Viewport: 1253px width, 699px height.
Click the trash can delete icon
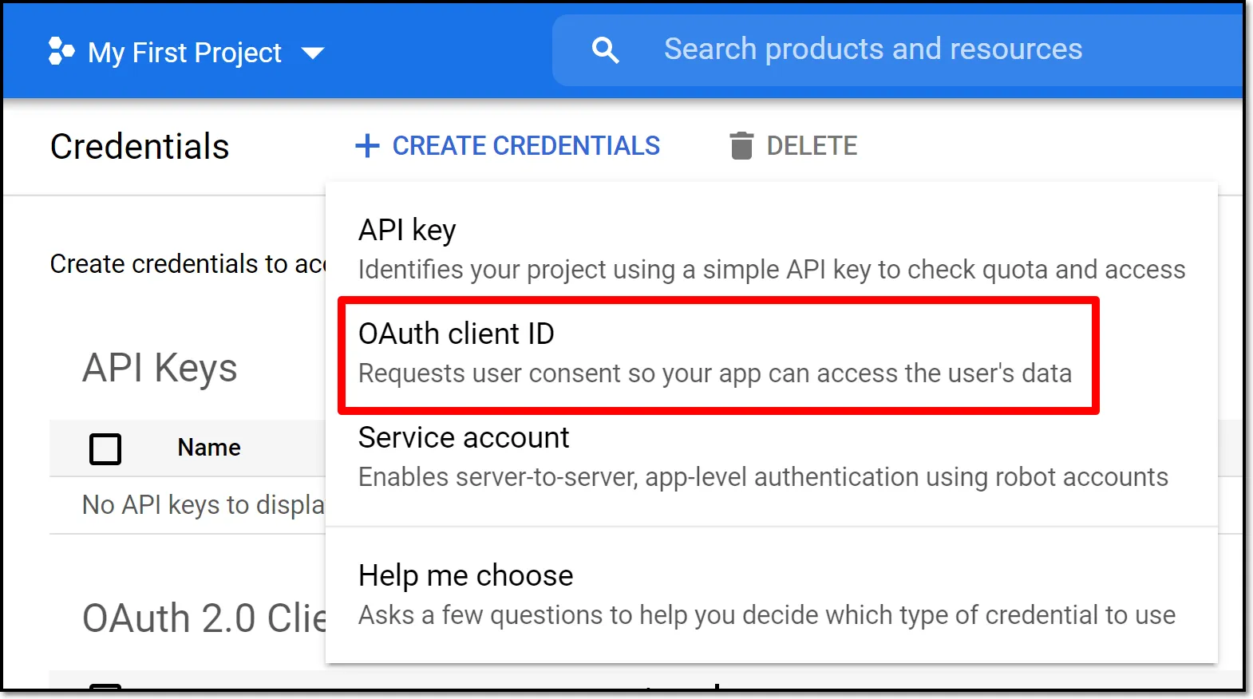[741, 146]
